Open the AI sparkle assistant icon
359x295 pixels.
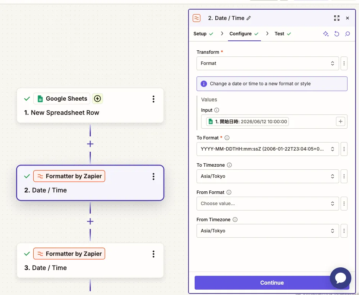[326, 34]
